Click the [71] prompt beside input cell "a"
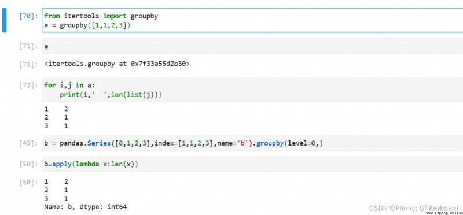The width and height of the screenshot is (463, 215). pyautogui.click(x=28, y=46)
